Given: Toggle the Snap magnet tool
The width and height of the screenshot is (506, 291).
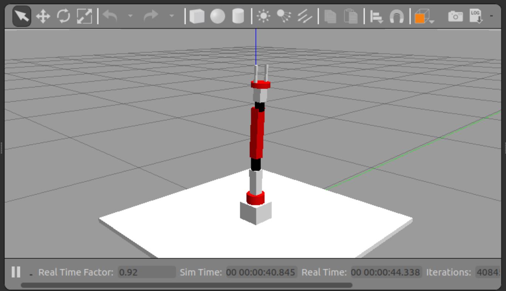Looking at the screenshot, I should [397, 17].
